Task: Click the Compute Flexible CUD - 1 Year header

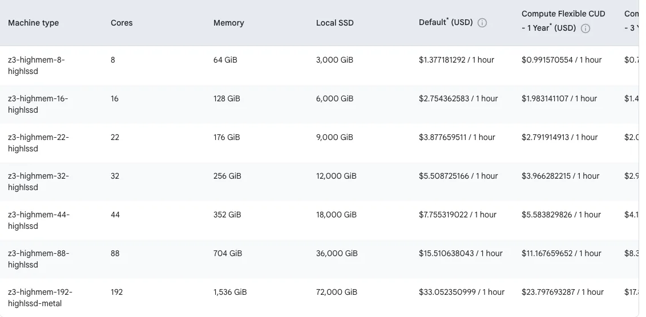Action: (x=563, y=21)
